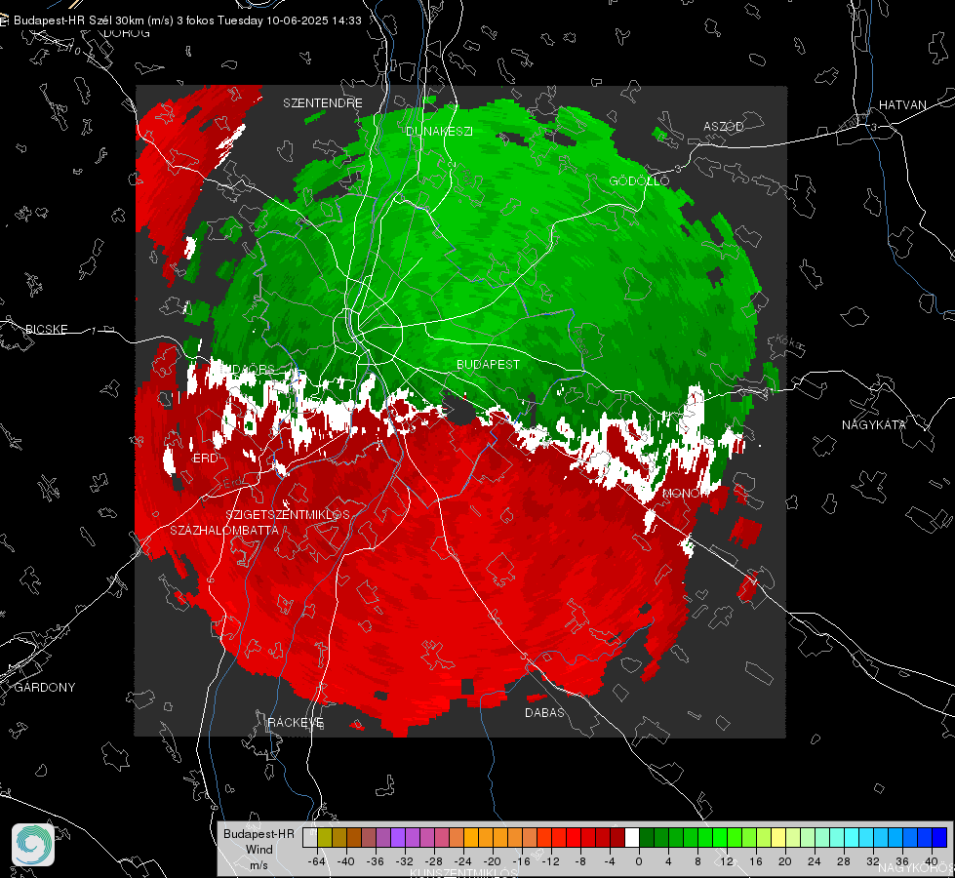Select the leftmost light gray legend swatch
The height and width of the screenshot is (878, 955).
(x=310, y=837)
